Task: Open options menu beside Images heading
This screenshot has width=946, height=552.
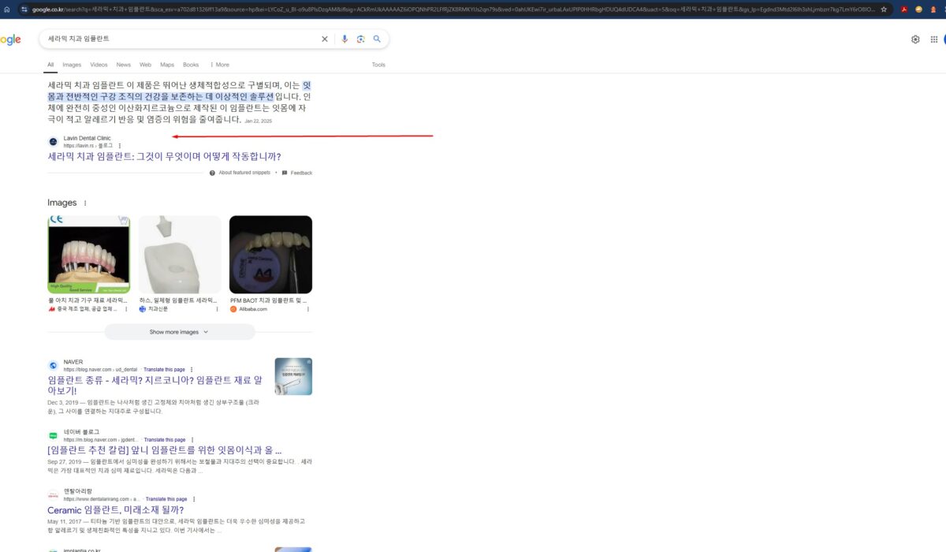Action: coord(85,203)
